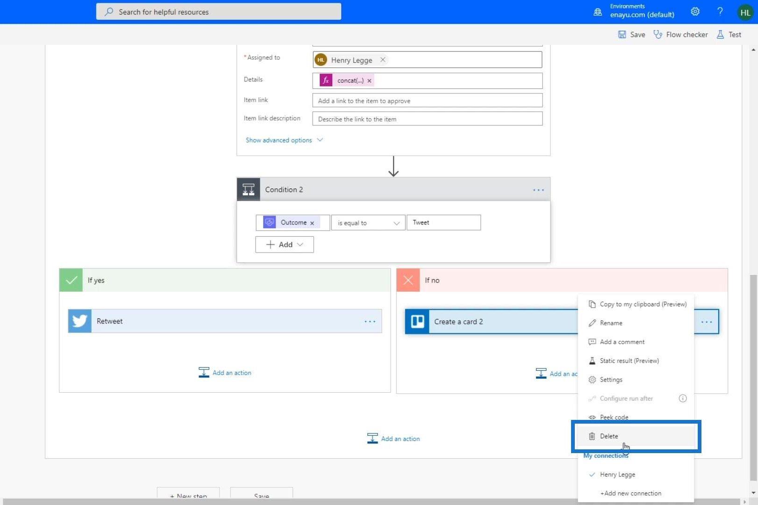Click Save in the top toolbar
The image size is (758, 505).
pyautogui.click(x=631, y=35)
